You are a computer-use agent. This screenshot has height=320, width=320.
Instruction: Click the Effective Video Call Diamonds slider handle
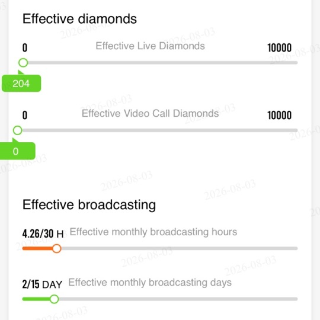pyautogui.click(x=18, y=130)
